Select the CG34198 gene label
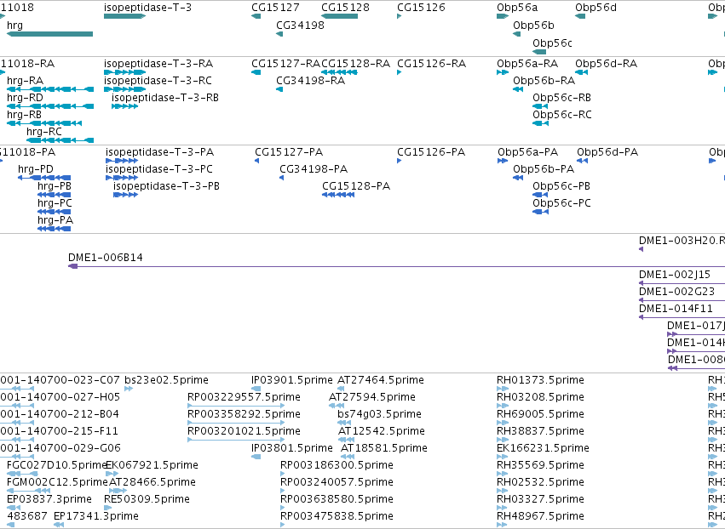Image resolution: width=725 pixels, height=529 pixels. pyautogui.click(x=300, y=26)
